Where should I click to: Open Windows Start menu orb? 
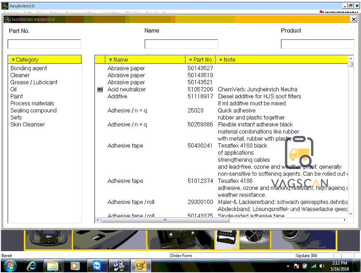[x=10, y=266]
